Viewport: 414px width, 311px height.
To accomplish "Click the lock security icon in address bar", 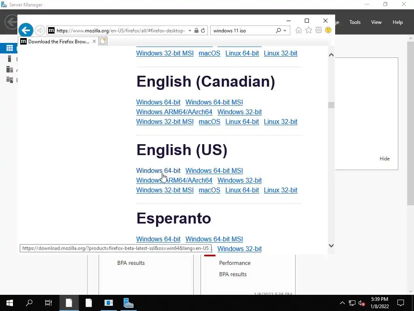I will tap(196, 30).
